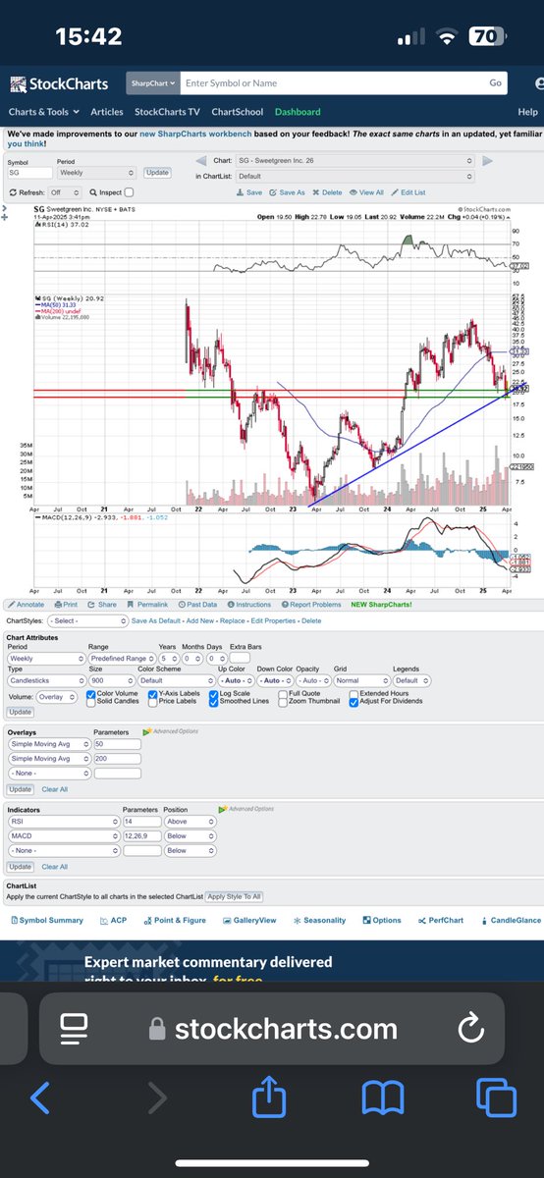Choose Save As for chart
The height and width of the screenshot is (1178, 544).
pyautogui.click(x=287, y=192)
